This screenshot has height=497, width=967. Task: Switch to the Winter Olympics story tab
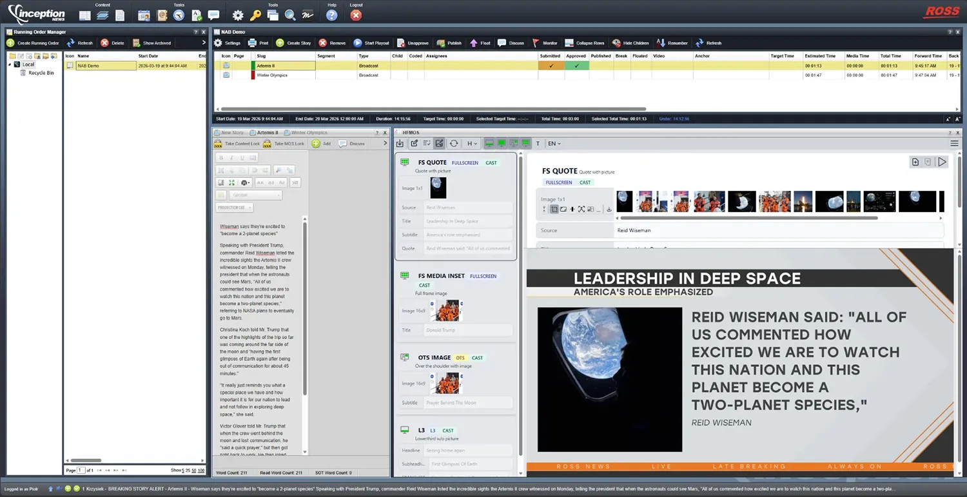point(309,133)
